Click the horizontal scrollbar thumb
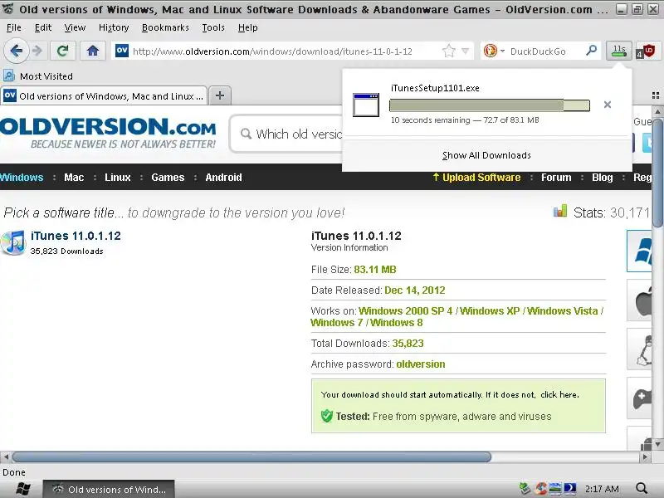 [251, 457]
